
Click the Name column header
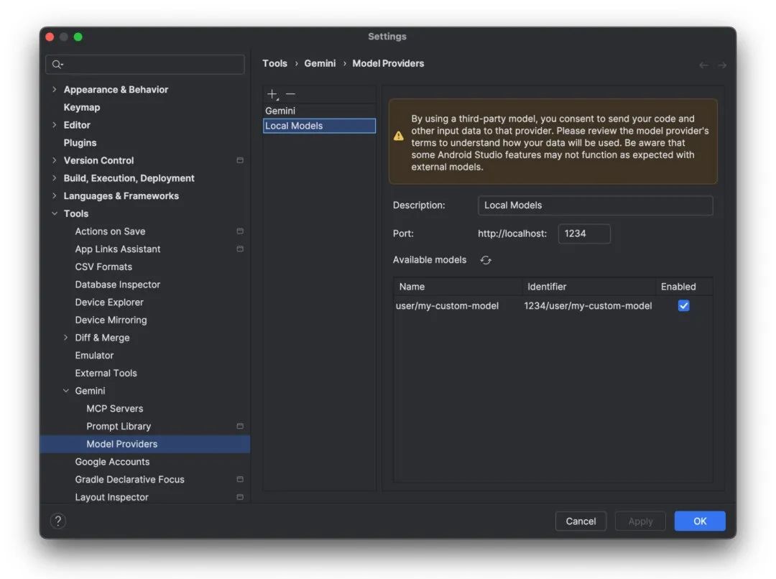458,287
